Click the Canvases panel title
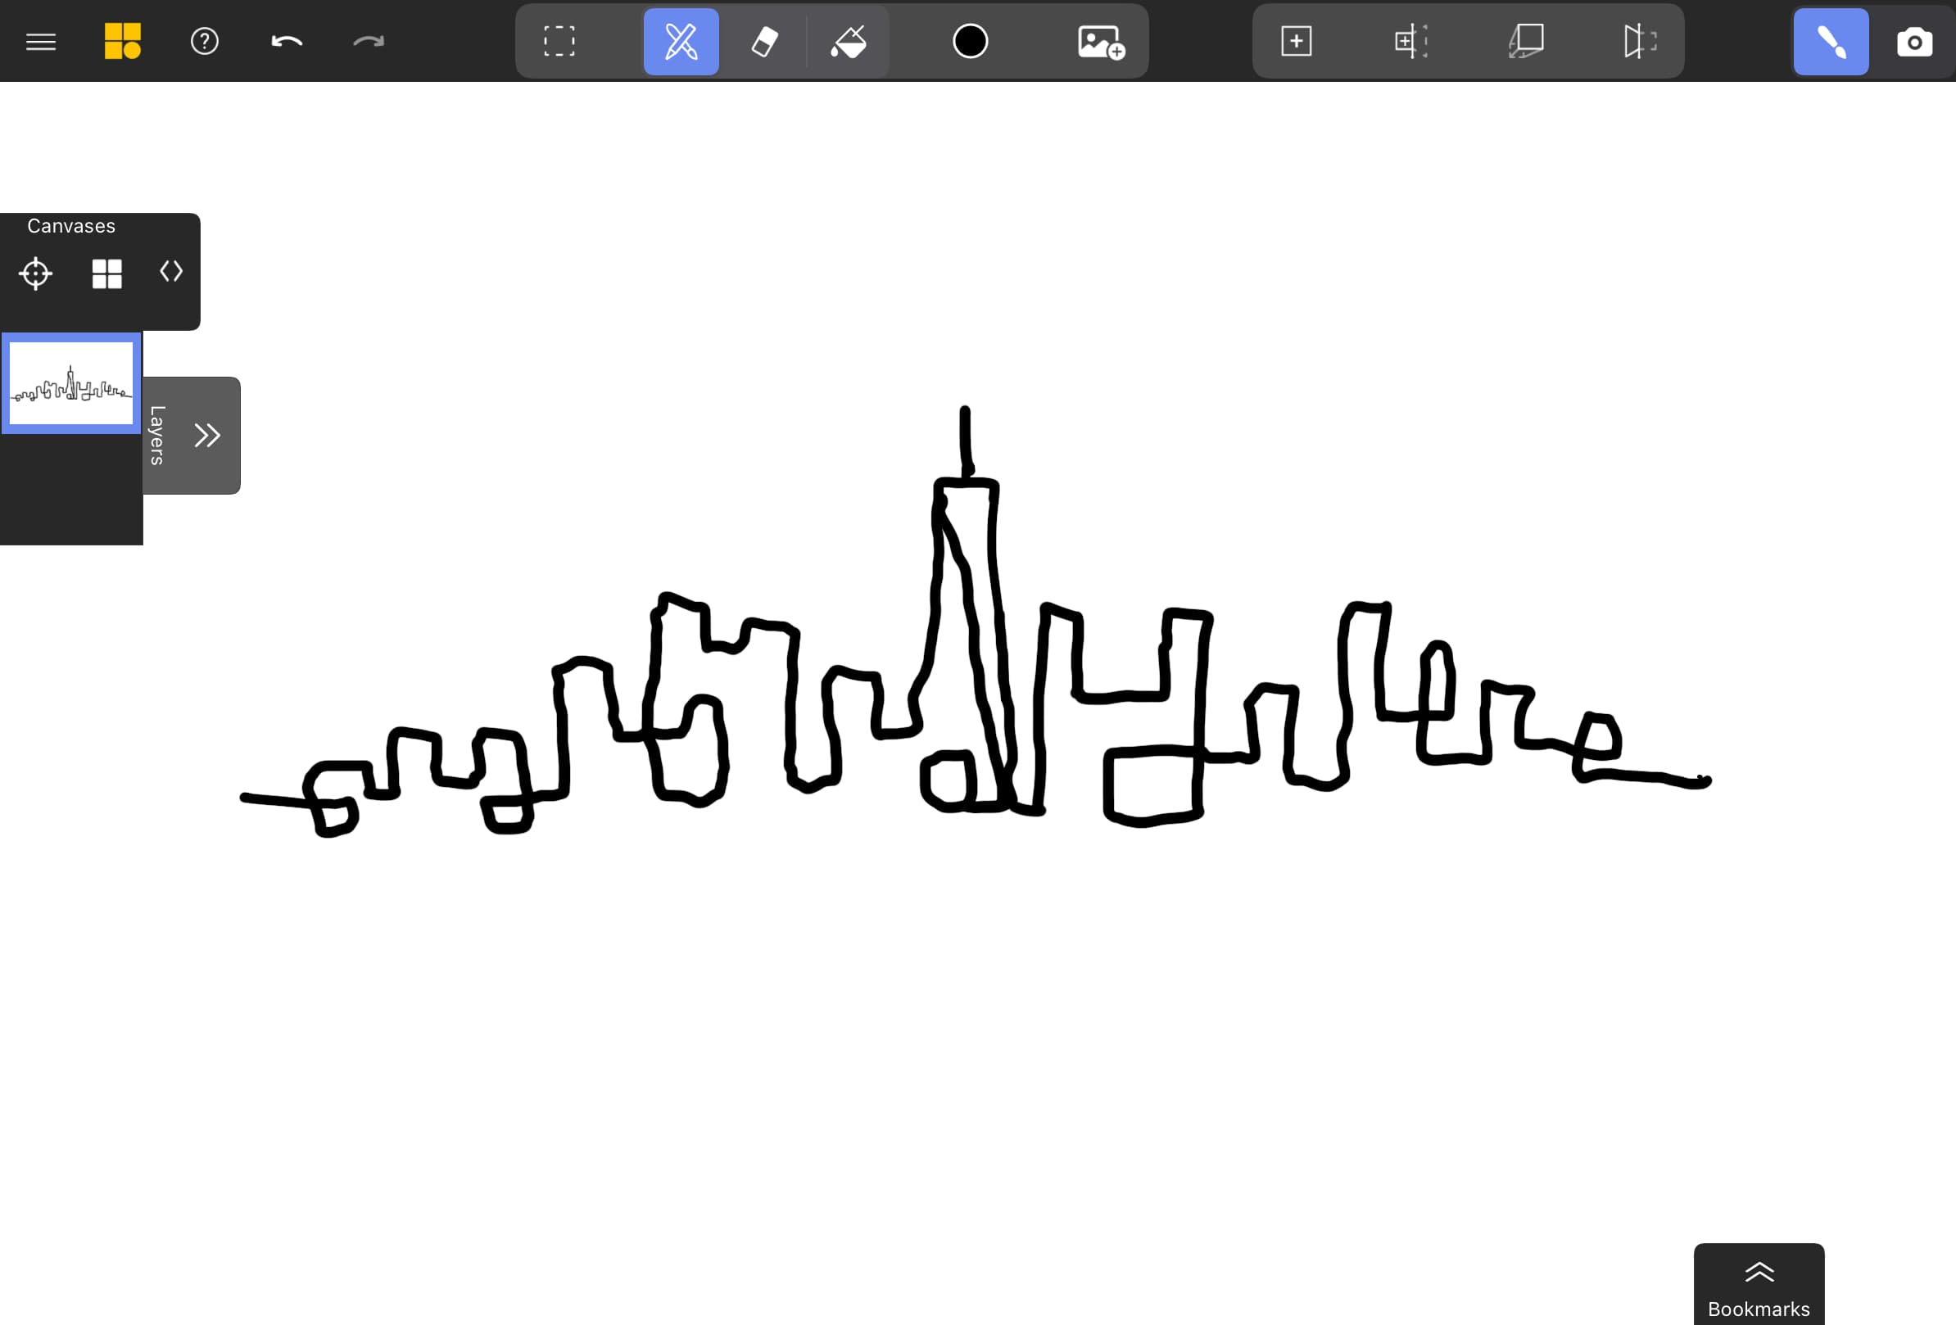1956x1325 pixels. click(71, 226)
